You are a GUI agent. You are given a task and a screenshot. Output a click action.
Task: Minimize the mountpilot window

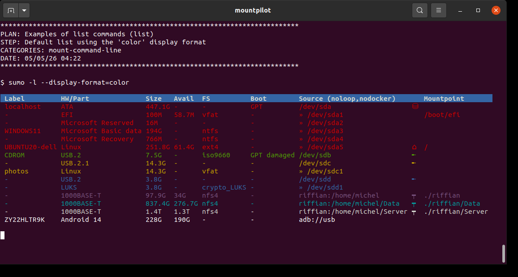(x=460, y=11)
